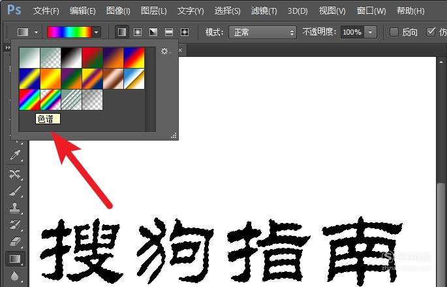Viewport: 447px width, 287px height.
Task: Open the 文字(Y) menu
Action: point(191,11)
